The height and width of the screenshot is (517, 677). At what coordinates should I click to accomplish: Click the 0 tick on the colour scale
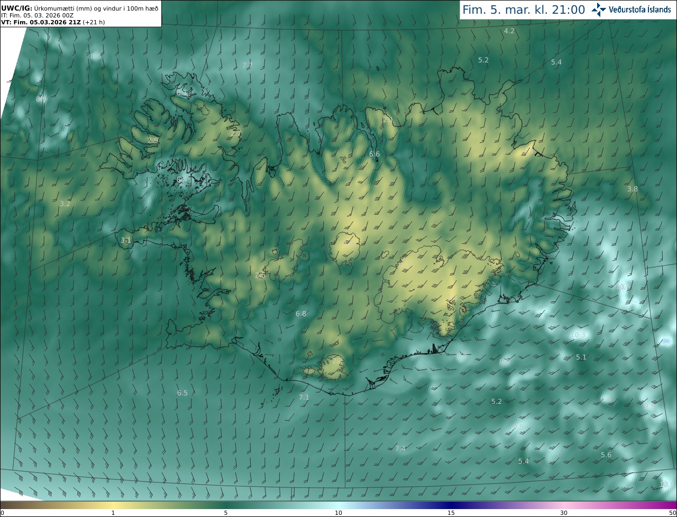click(2, 513)
